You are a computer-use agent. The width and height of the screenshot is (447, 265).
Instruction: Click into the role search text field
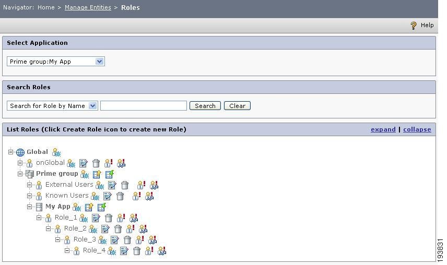tap(144, 105)
